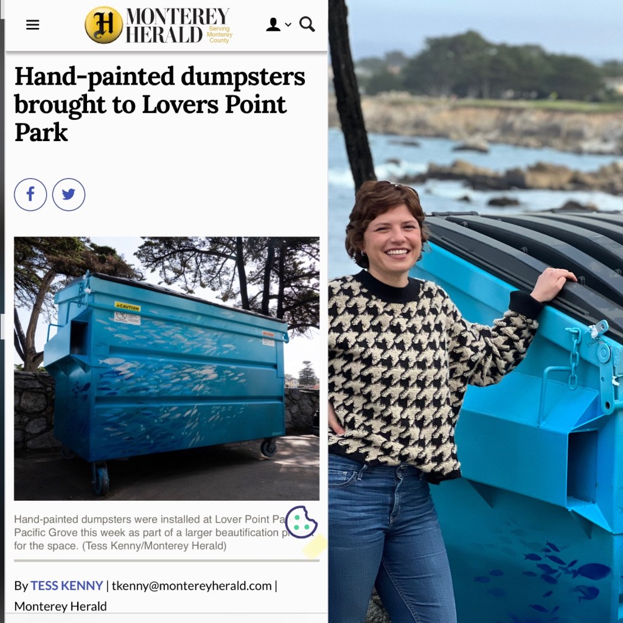Share article on Twitter
623x623 pixels.
(69, 194)
